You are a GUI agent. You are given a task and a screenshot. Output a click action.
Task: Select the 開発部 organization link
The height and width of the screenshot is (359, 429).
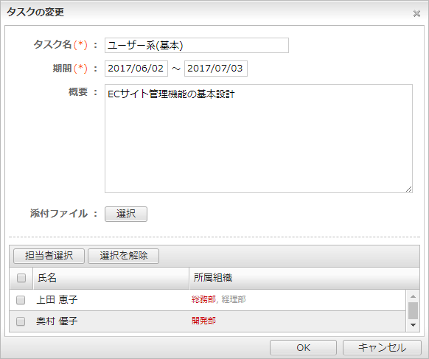tap(203, 321)
